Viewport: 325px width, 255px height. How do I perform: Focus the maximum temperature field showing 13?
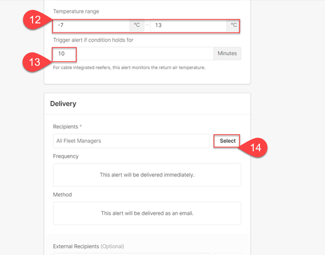188,25
